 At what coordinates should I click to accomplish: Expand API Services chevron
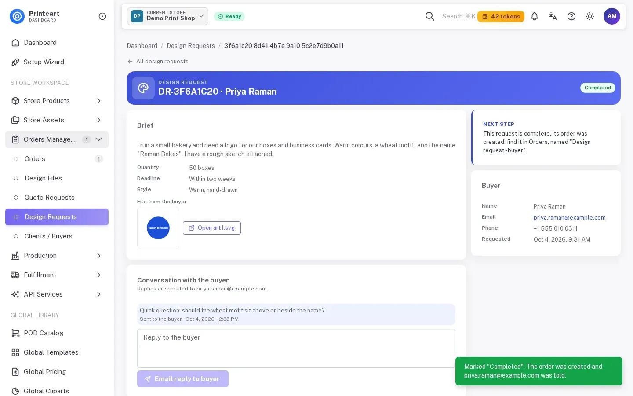99,294
